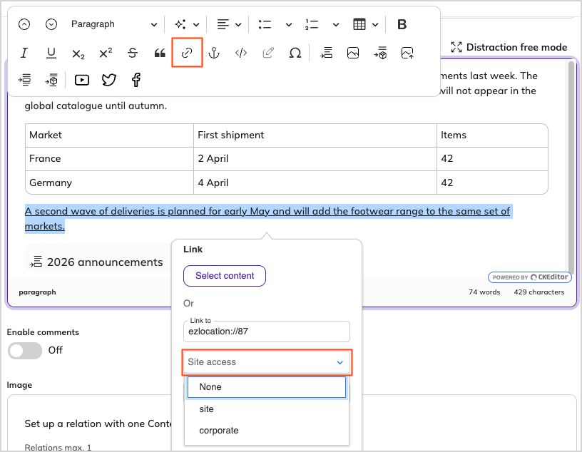Screen dimensions: 582x452
Task: Toggle italic formatting
Action: (x=24, y=53)
